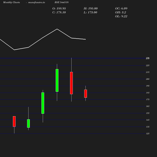This screenshot has height=157, width=157.
Task: Select the tall red candle spanning 183–215
Action: point(71,83)
